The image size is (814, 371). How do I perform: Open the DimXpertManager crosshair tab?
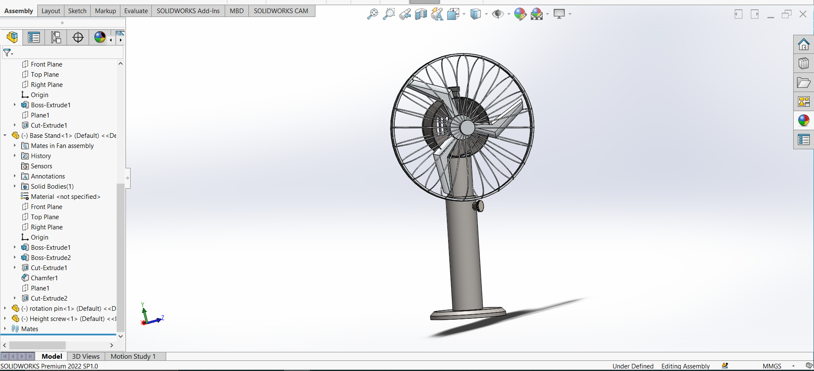(78, 37)
